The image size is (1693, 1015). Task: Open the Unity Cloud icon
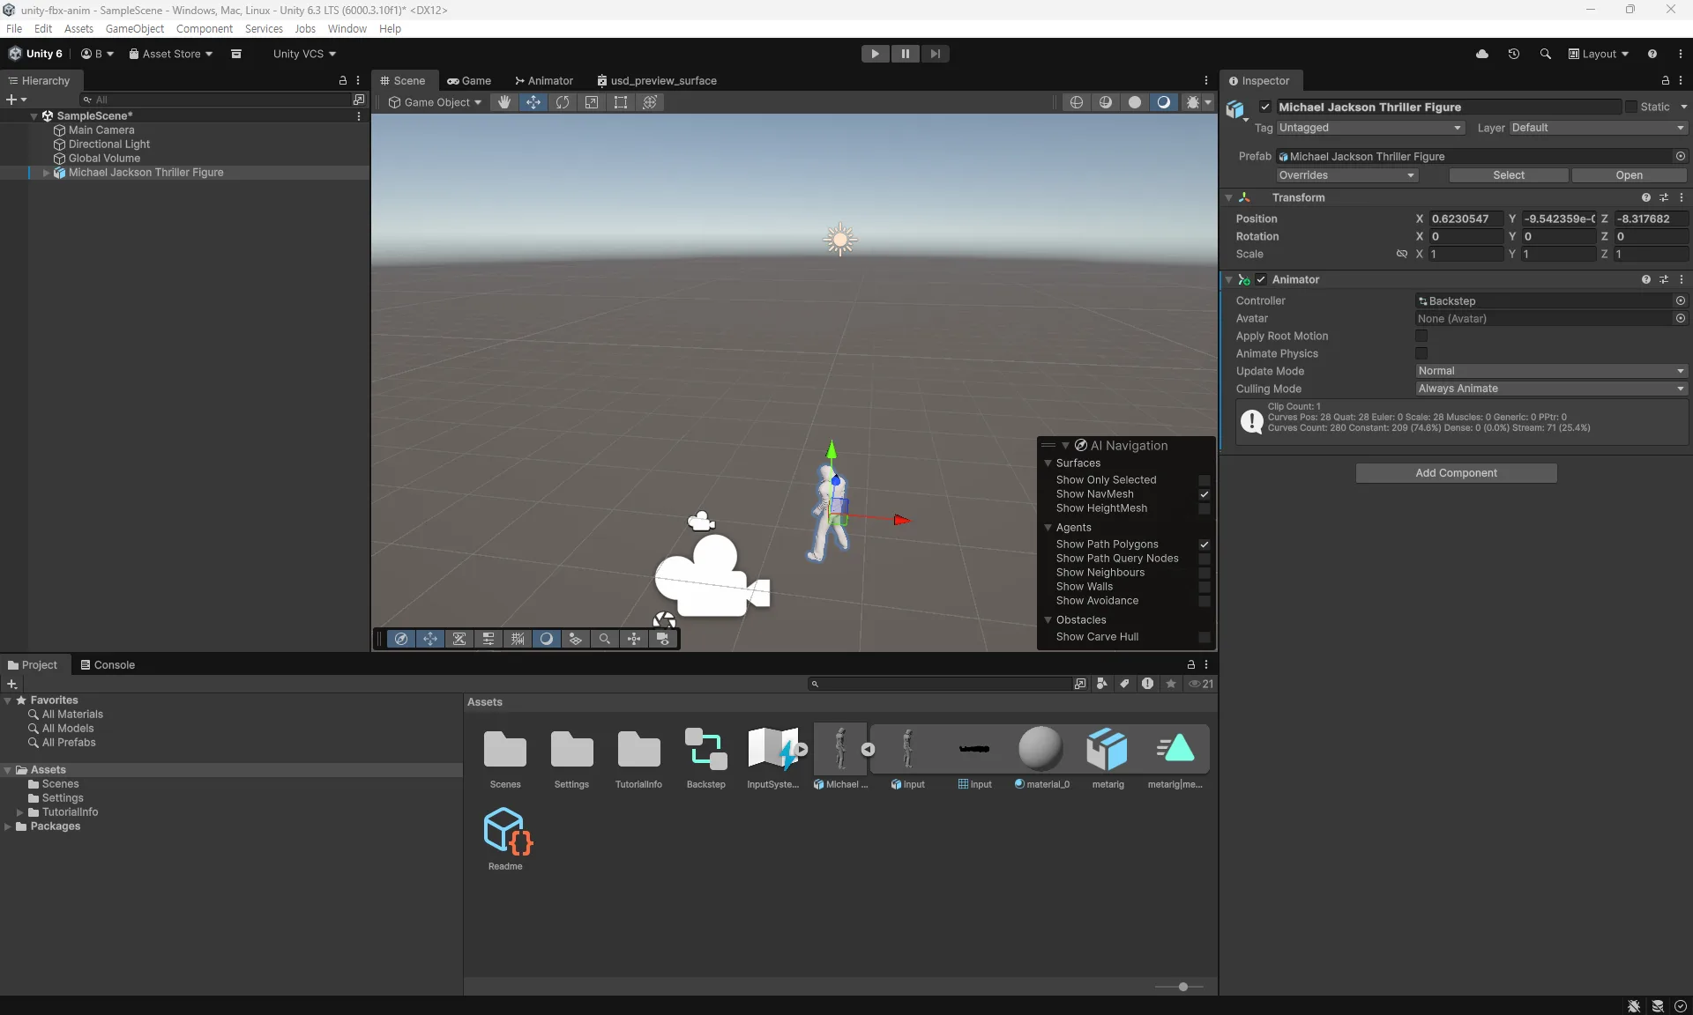(x=1482, y=54)
